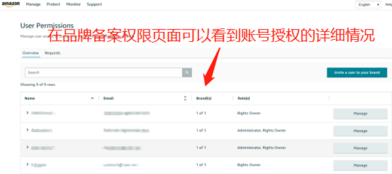Screen dimensions: 392x174
Task: Switch to the Requests tab
Action: [x=52, y=53]
